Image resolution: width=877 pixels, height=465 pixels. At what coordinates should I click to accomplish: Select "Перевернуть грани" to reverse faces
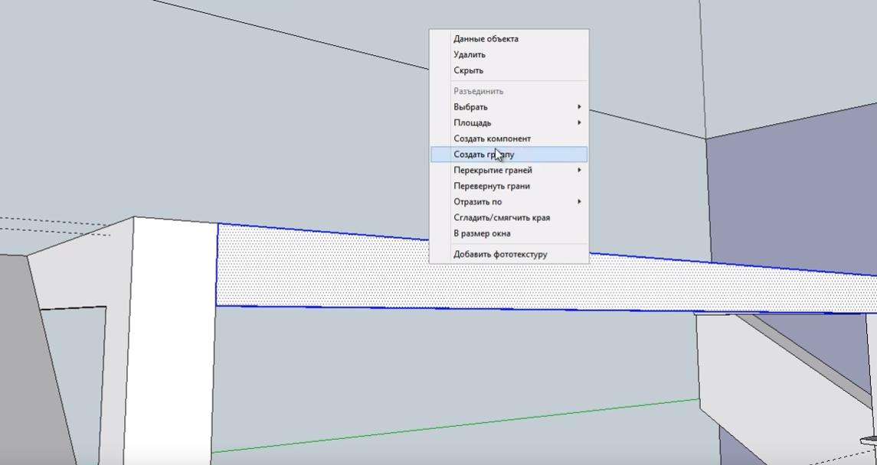[491, 186]
